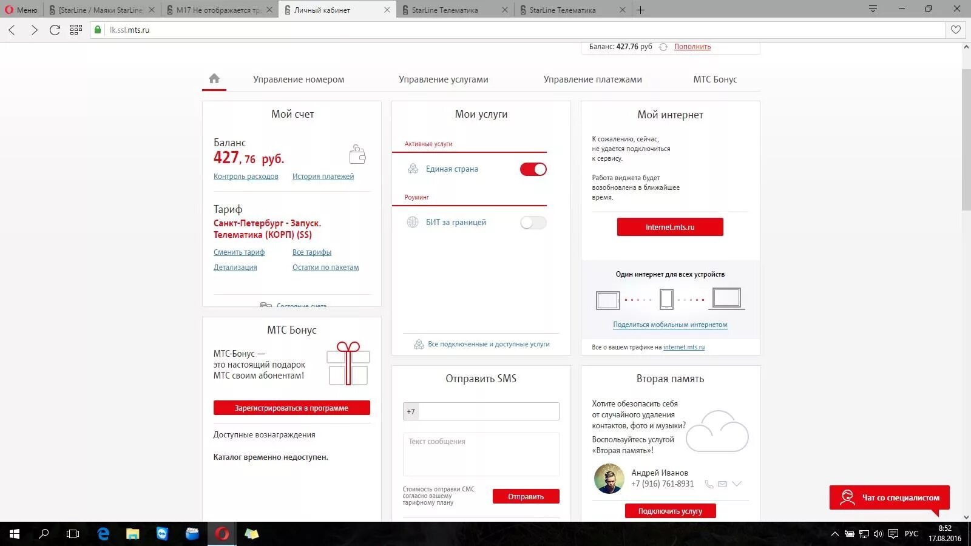Image resolution: width=971 pixels, height=546 pixels.
Task: Add page to bookmarks heart icon
Action: (956, 30)
